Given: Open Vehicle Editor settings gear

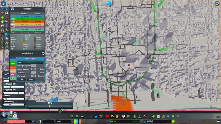Looking at the screenshot, I should tap(43, 53).
